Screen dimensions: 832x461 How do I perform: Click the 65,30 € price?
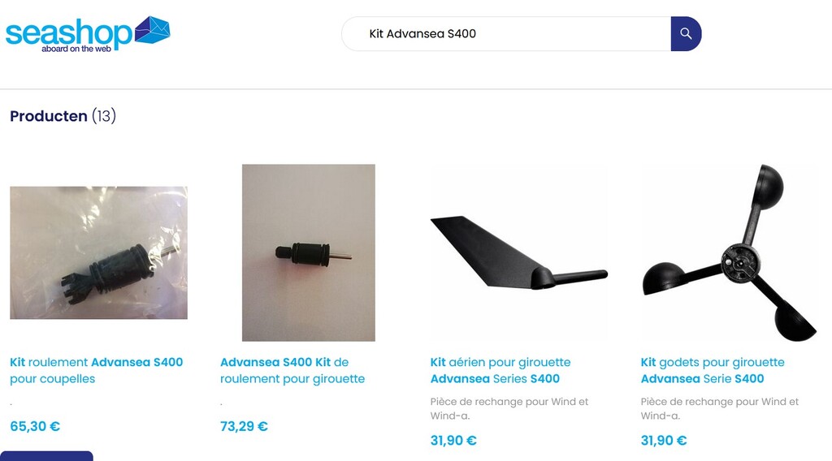pyautogui.click(x=35, y=426)
